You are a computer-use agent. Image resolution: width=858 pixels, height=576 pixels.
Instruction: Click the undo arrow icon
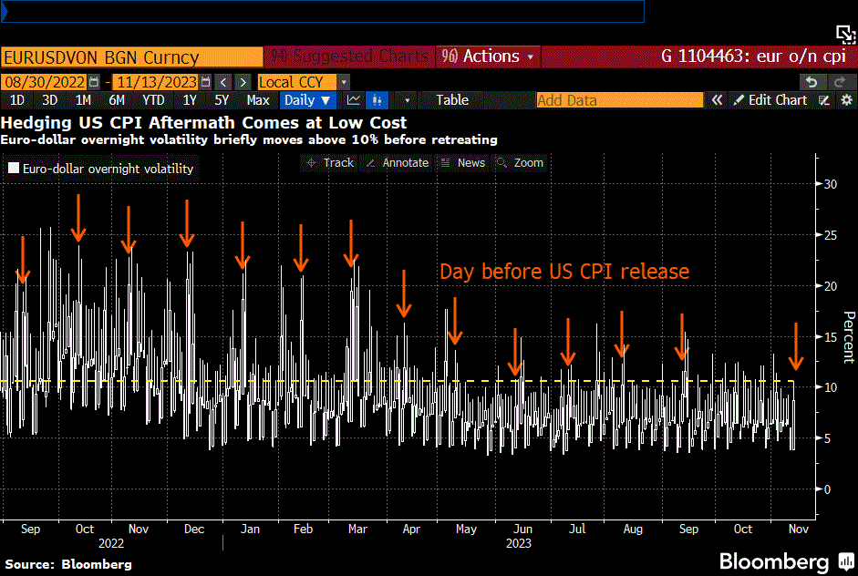(811, 82)
